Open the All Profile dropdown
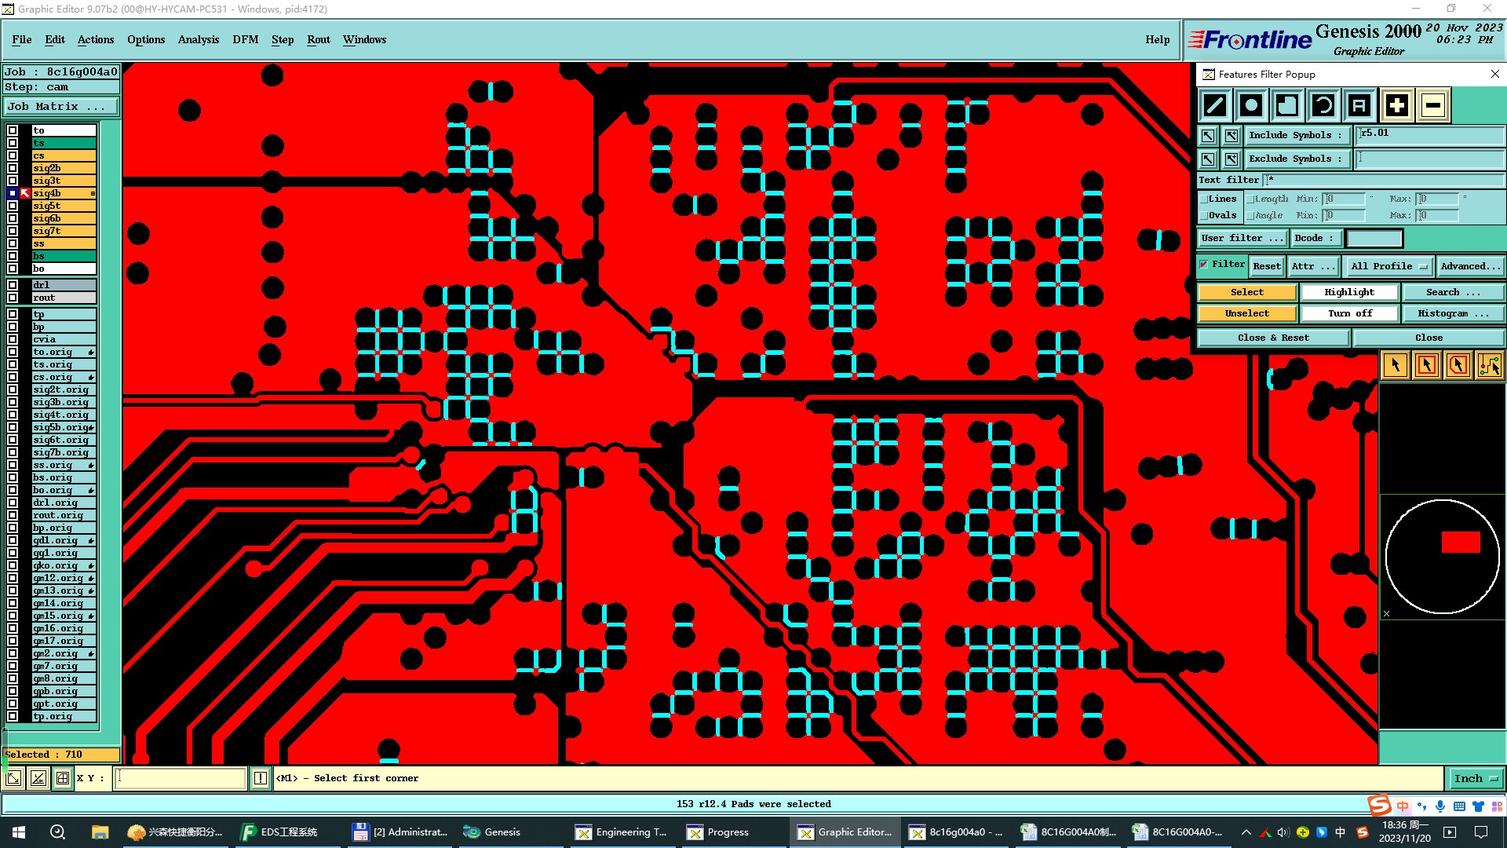The image size is (1507, 848). (1388, 266)
